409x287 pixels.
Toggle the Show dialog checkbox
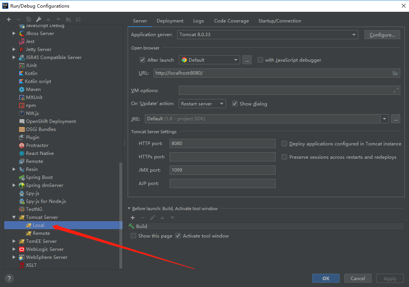[x=235, y=104]
